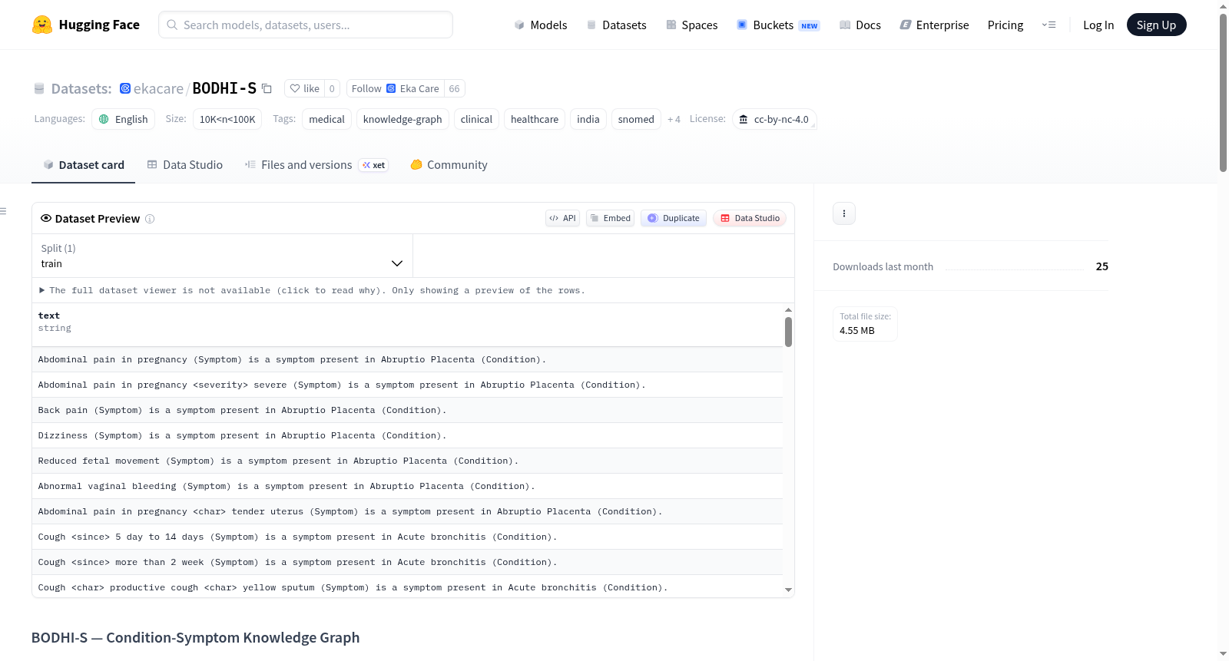
Task: Click the BODHI-S Condition-Symptom Knowledge Graph heading
Action: [x=195, y=637]
